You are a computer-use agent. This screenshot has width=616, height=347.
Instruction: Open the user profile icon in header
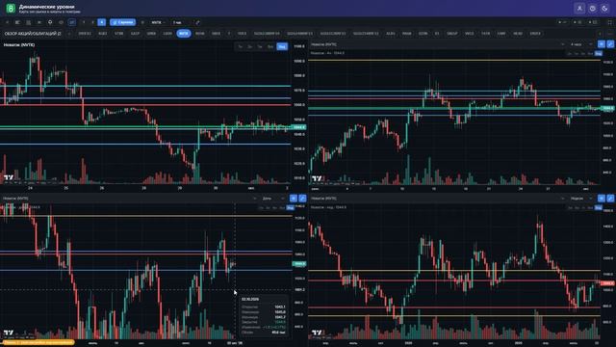(x=579, y=9)
